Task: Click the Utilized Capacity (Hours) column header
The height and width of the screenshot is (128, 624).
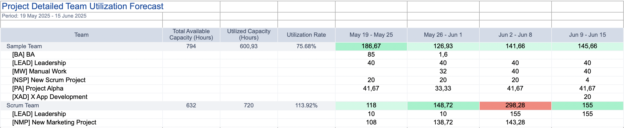Action: click(x=249, y=35)
